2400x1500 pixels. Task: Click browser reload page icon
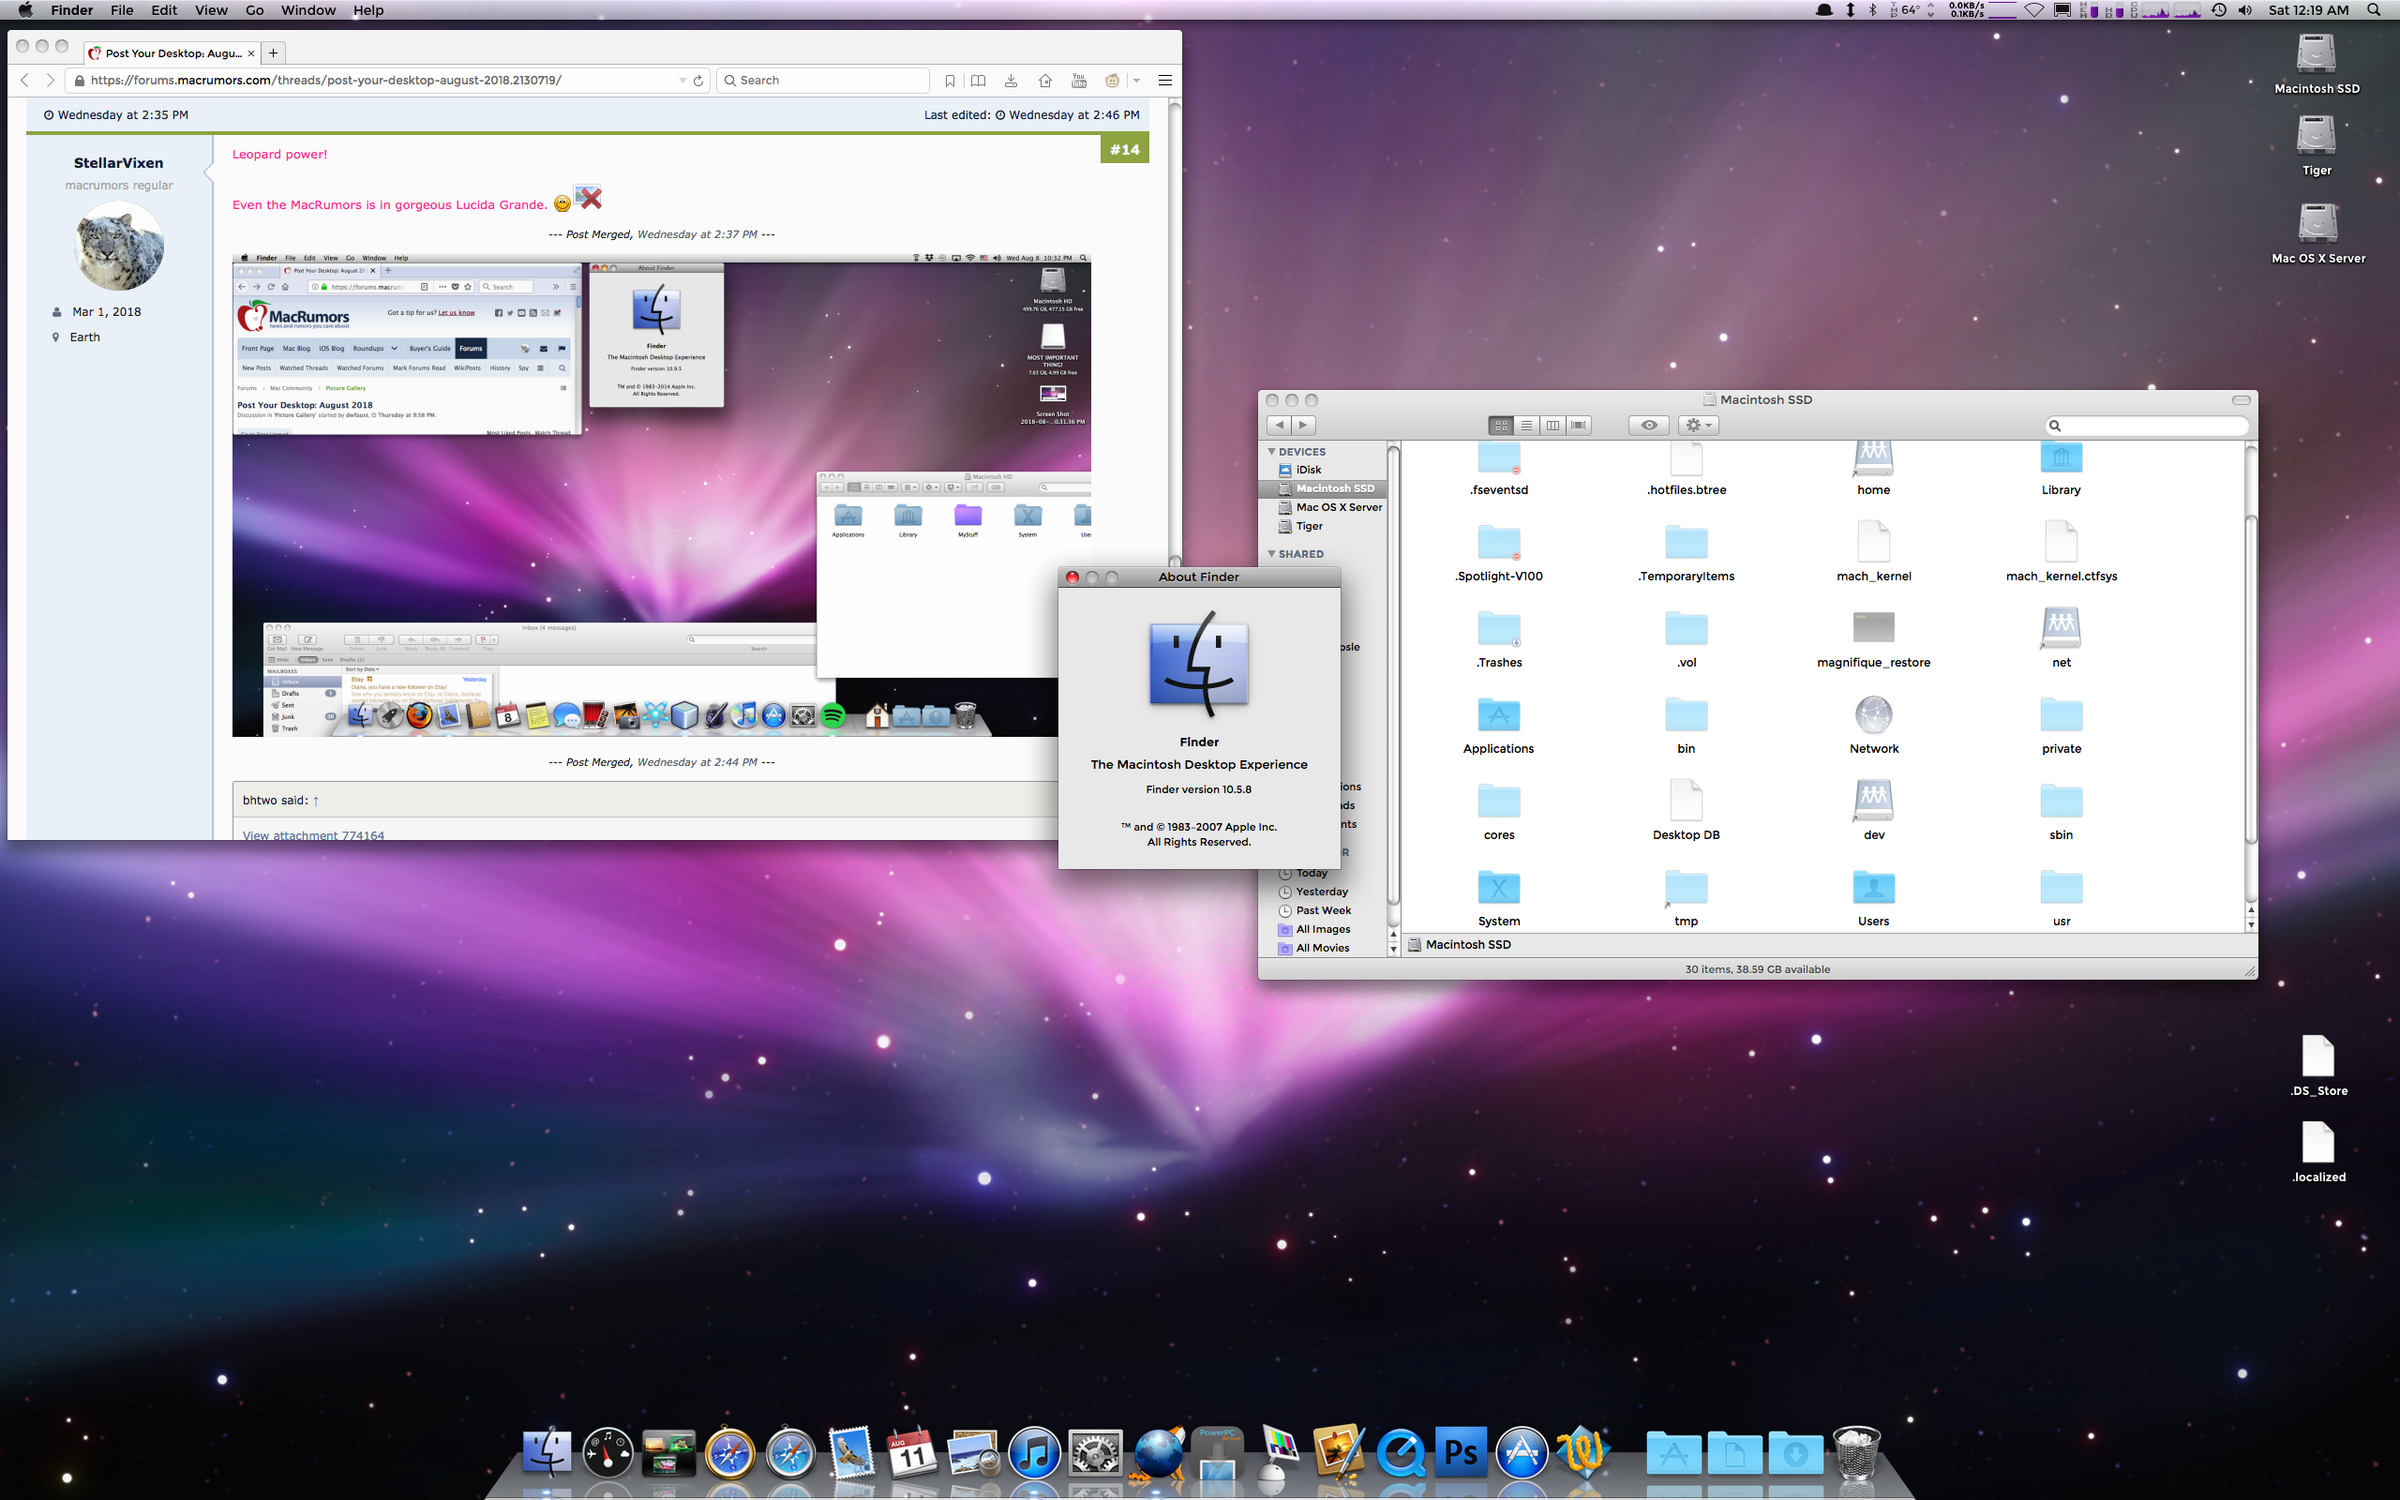(x=698, y=81)
